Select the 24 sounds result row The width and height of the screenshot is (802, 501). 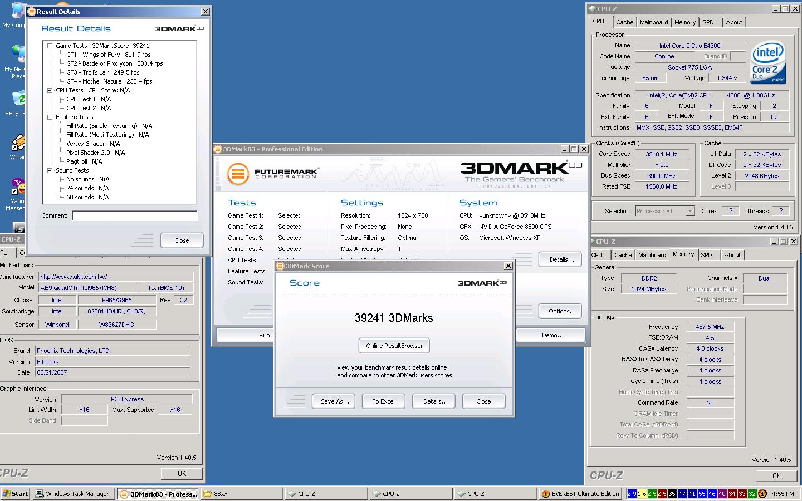(87, 188)
